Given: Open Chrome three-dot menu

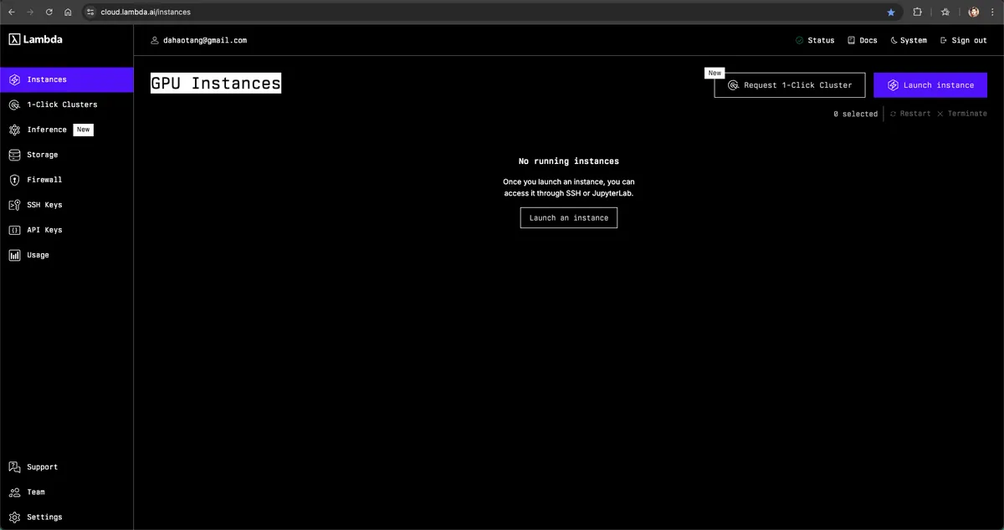Looking at the screenshot, I should (992, 13).
